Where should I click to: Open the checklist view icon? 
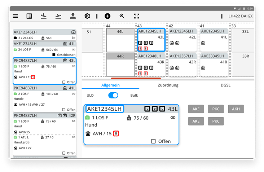(30, 16)
